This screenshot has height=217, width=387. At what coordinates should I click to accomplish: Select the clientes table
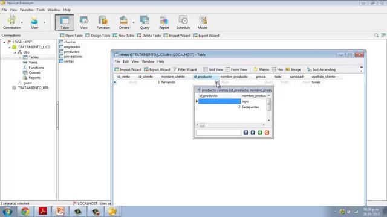(x=67, y=42)
